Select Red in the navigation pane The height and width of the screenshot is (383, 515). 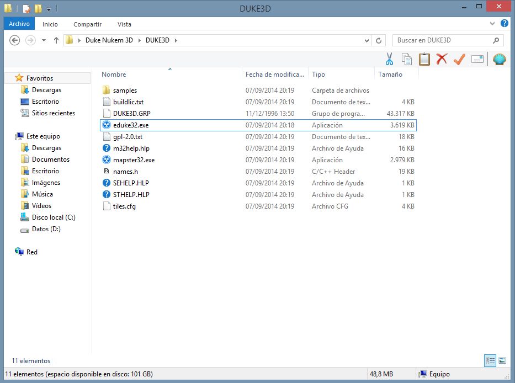click(32, 252)
